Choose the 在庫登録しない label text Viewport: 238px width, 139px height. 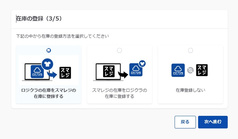190,90
